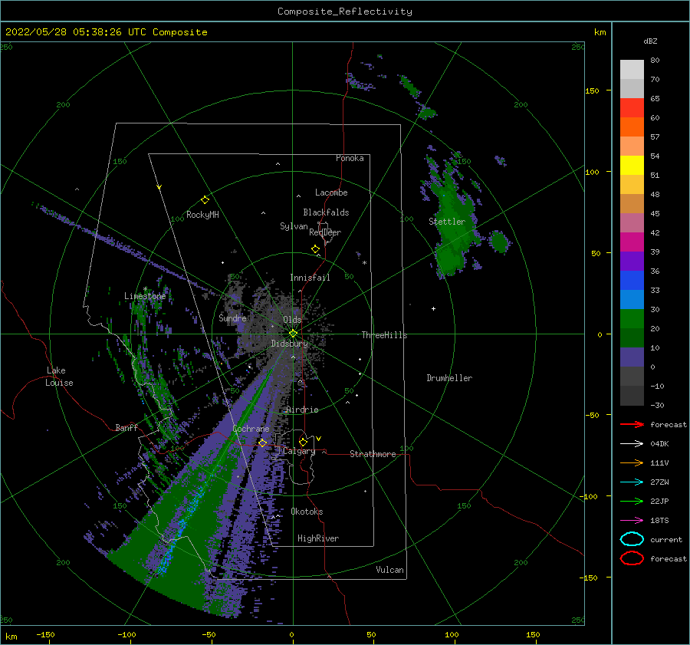690x645 pixels.
Task: Click the Stettler city label
Action: [x=447, y=222]
